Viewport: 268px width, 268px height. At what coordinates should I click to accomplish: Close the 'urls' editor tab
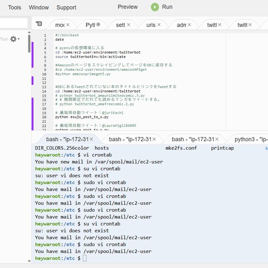coord(159,25)
